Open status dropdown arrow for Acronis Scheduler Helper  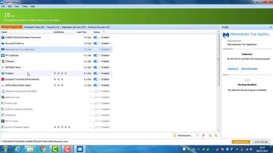coord(100,127)
